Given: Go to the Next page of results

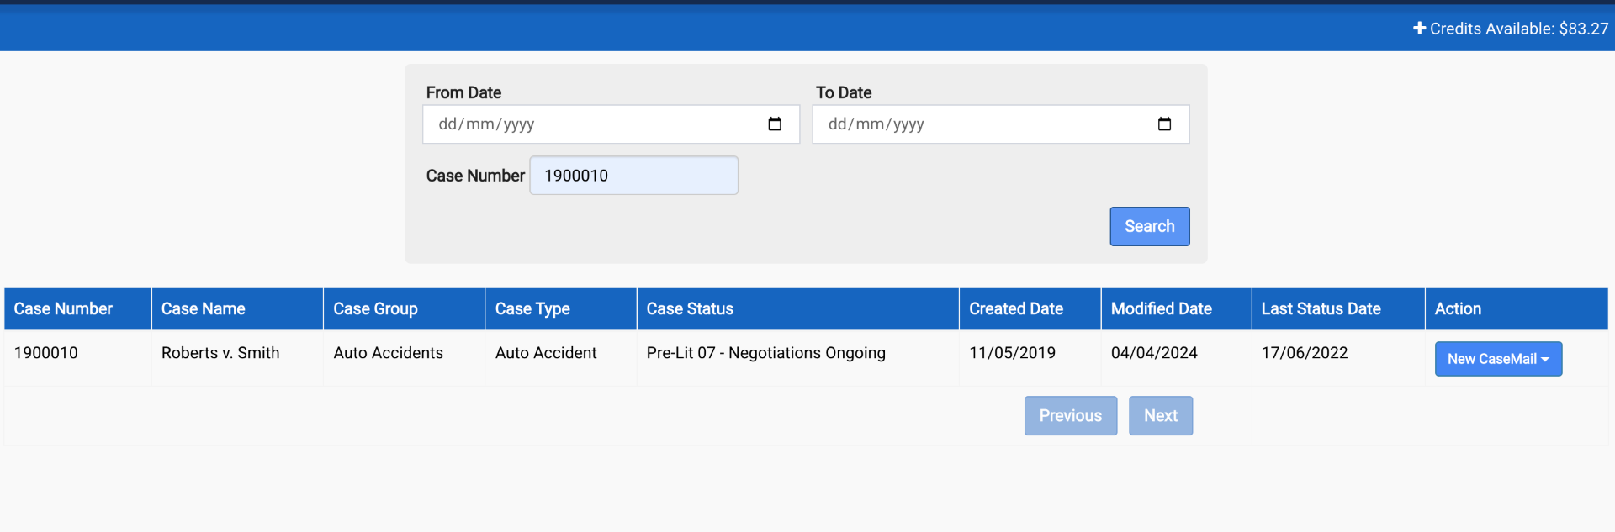Looking at the screenshot, I should [1160, 416].
